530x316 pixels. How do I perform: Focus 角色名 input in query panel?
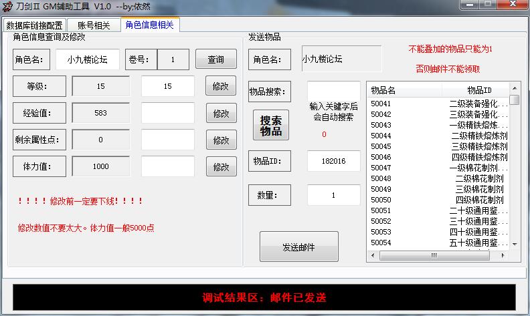click(88, 59)
